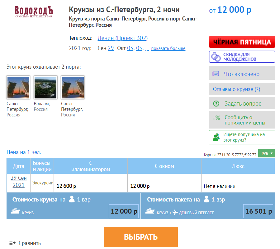Image resolution: width=280 pixels, height=249 pixels.
Task: Click the airplane icon in package panel
Action: click(175, 212)
